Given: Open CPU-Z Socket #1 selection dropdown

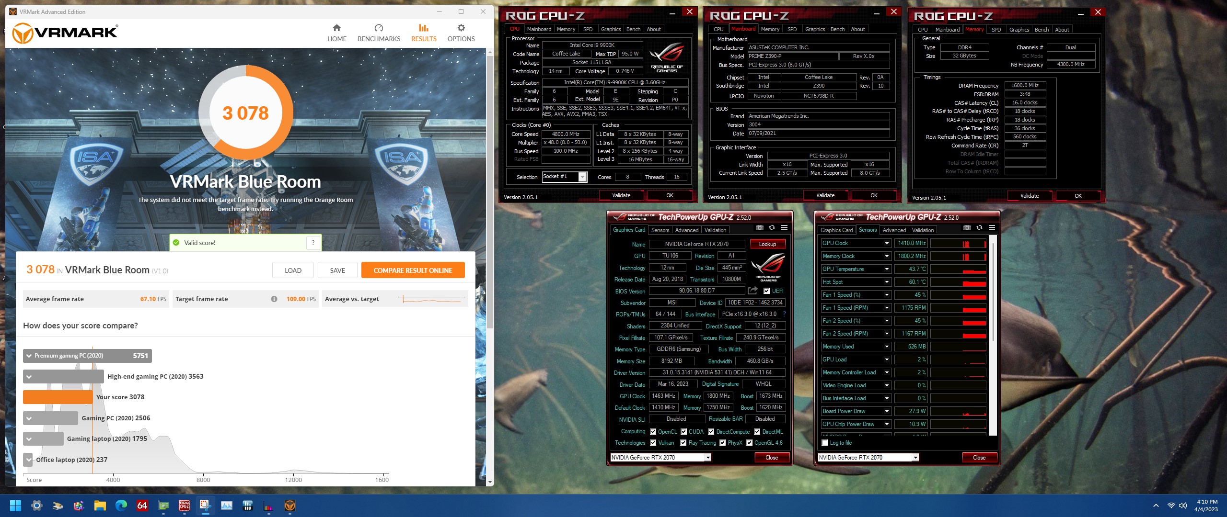Looking at the screenshot, I should coord(582,177).
